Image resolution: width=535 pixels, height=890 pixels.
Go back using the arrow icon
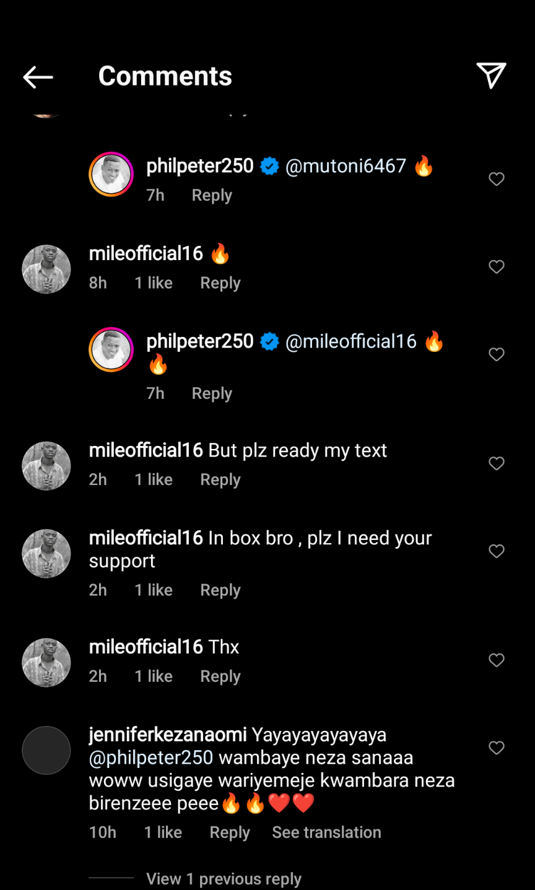pos(38,77)
